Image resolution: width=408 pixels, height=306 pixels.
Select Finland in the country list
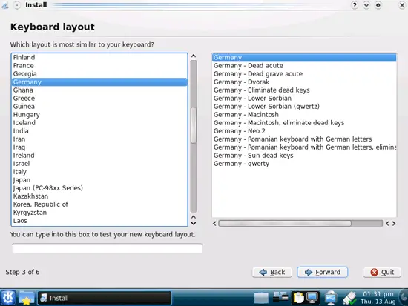(99, 58)
